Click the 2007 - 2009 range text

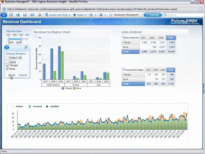pyautogui.click(x=15, y=42)
